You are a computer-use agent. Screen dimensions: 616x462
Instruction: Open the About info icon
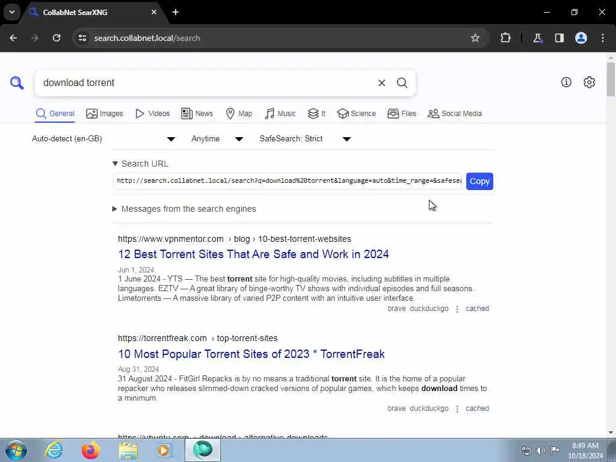coord(566,82)
